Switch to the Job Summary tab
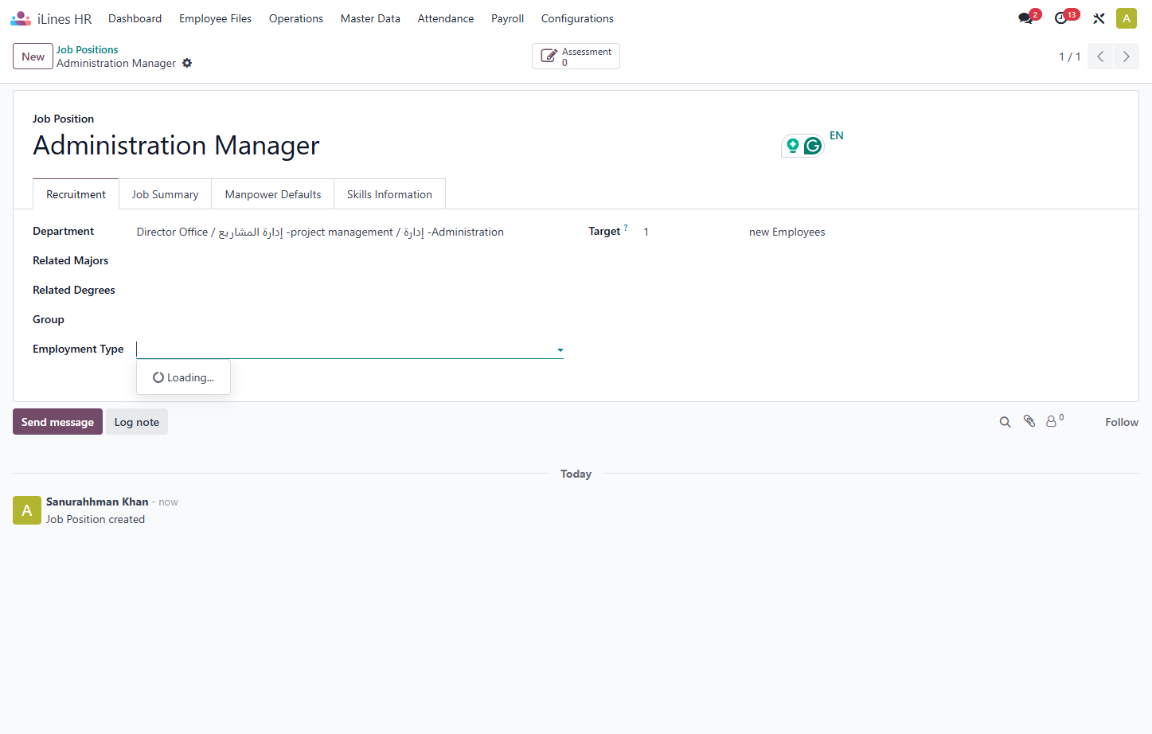 tap(165, 194)
